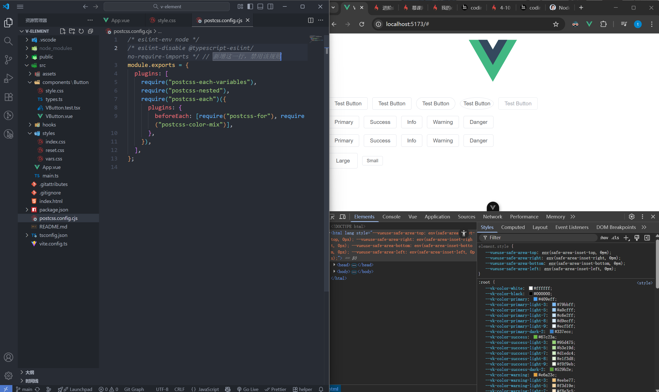Toggle the device toolbar in DevTools
This screenshot has width=659, height=392.
pos(342,217)
